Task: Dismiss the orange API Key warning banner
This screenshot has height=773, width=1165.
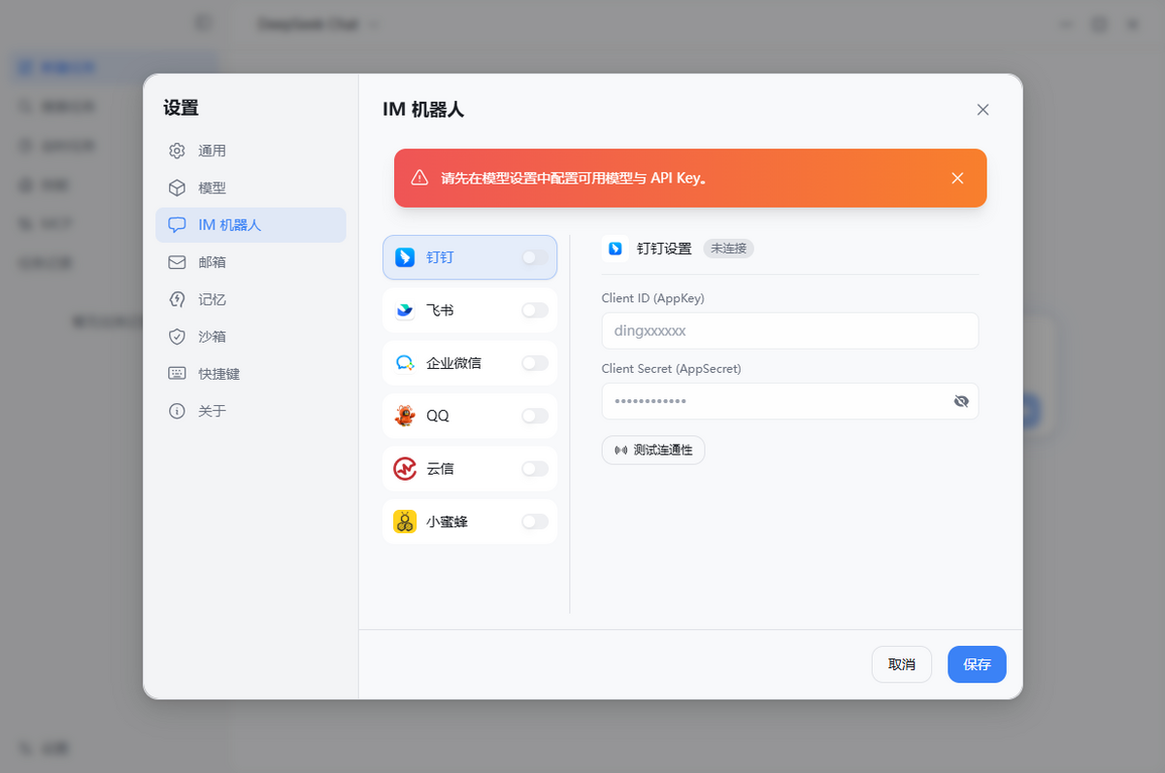Action: [x=957, y=178]
